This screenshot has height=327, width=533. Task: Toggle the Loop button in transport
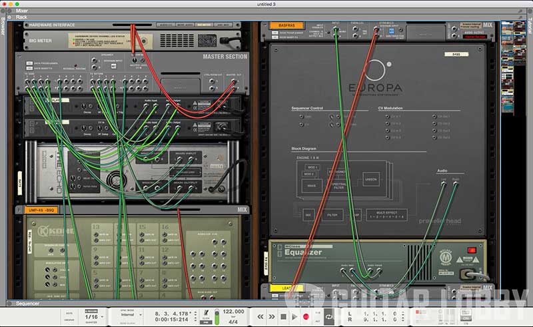[328, 317]
